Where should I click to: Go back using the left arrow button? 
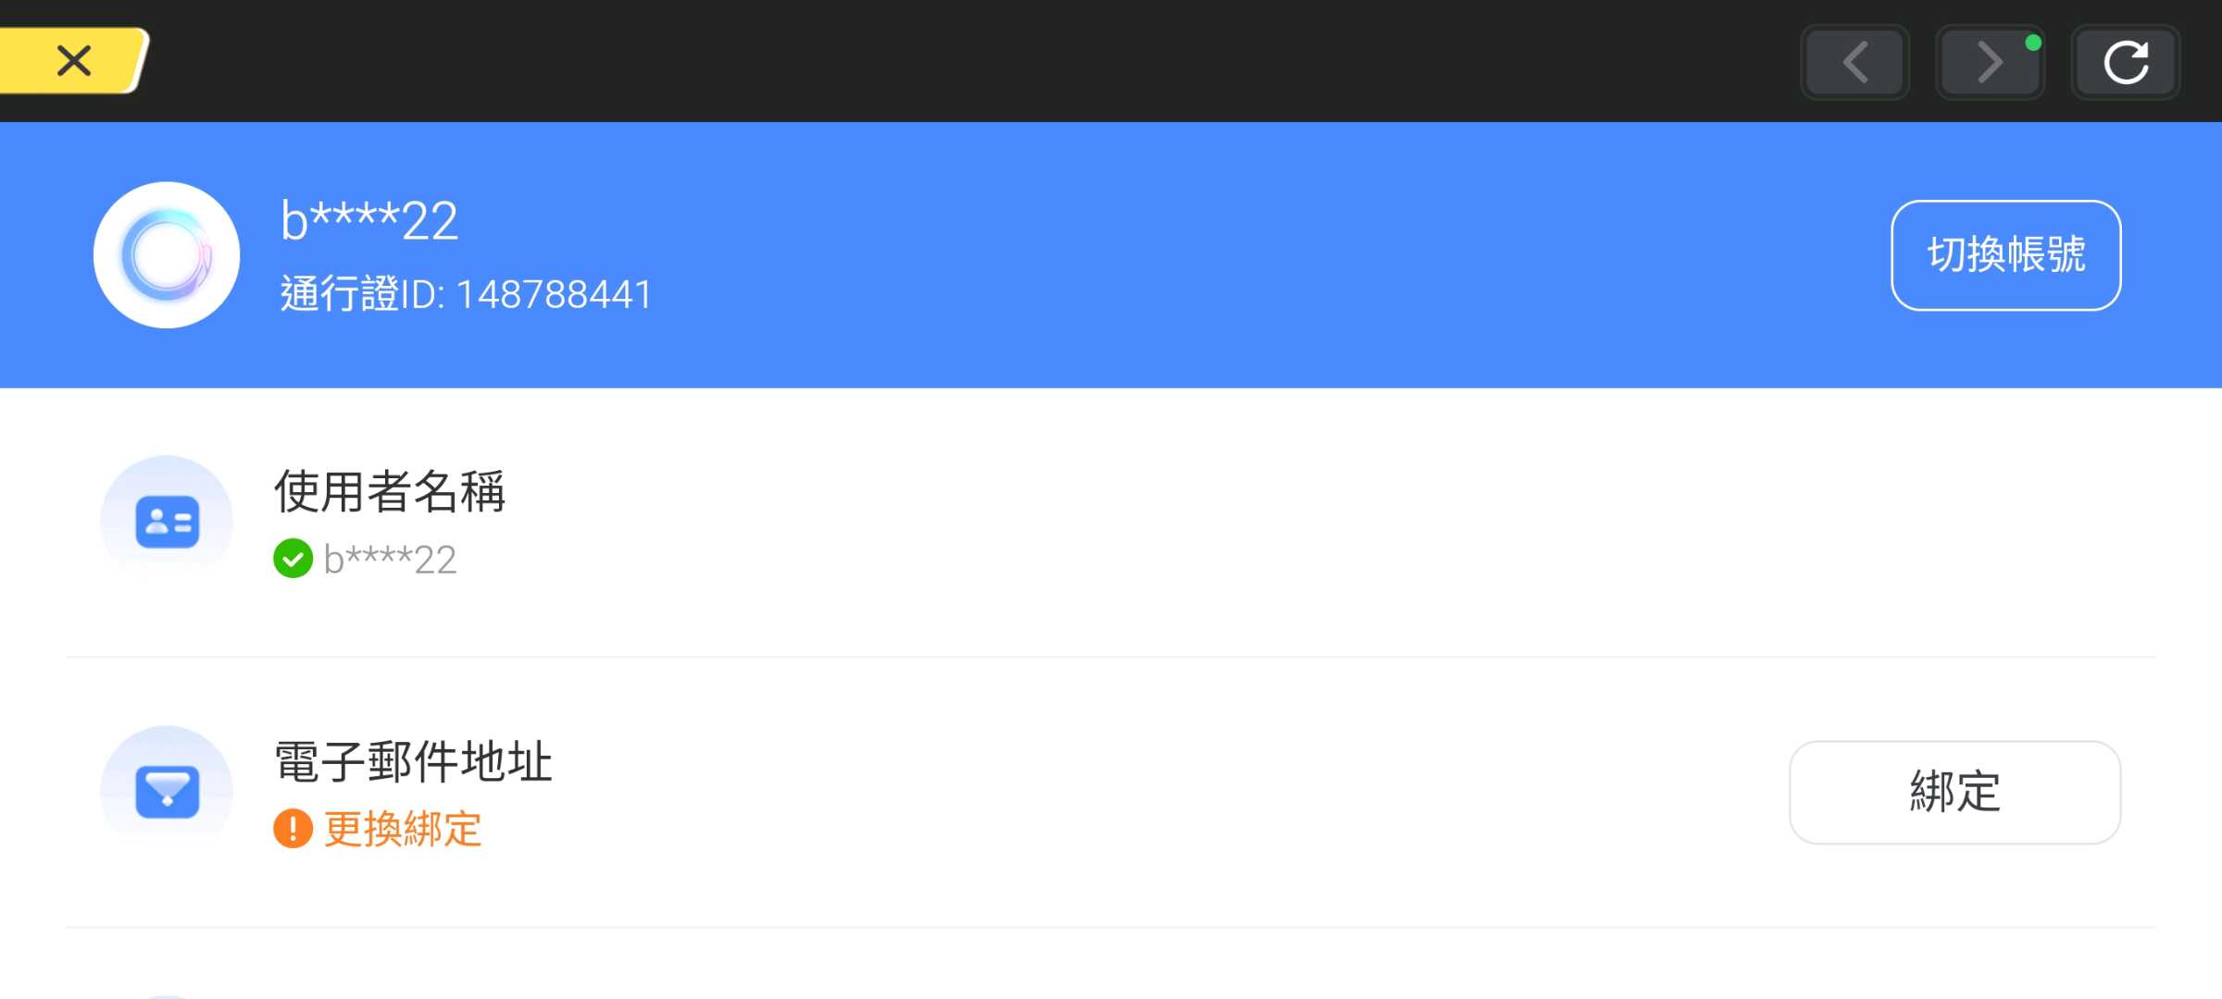[1854, 63]
